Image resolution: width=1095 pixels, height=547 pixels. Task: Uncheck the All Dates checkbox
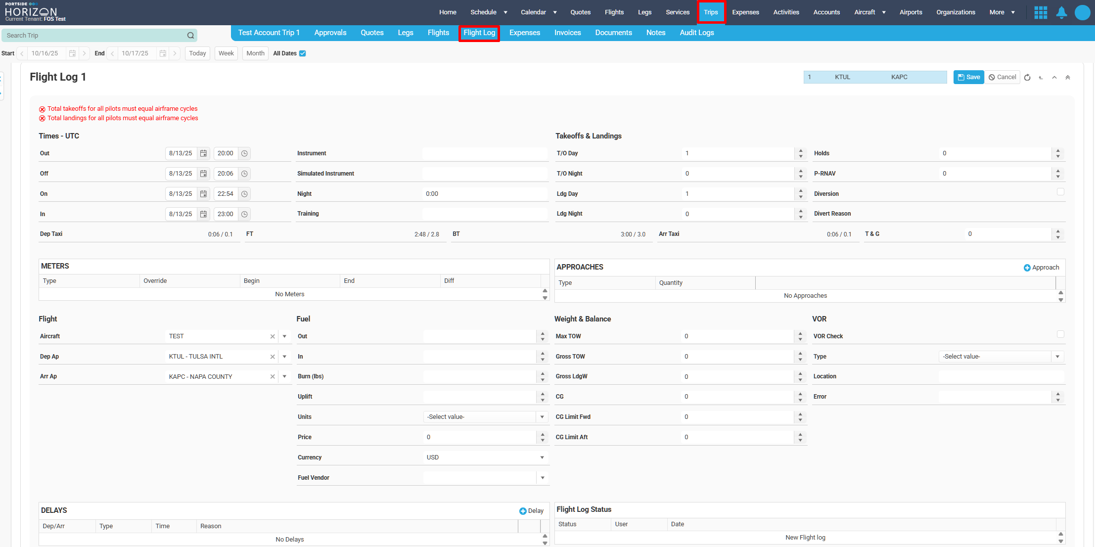[303, 53]
